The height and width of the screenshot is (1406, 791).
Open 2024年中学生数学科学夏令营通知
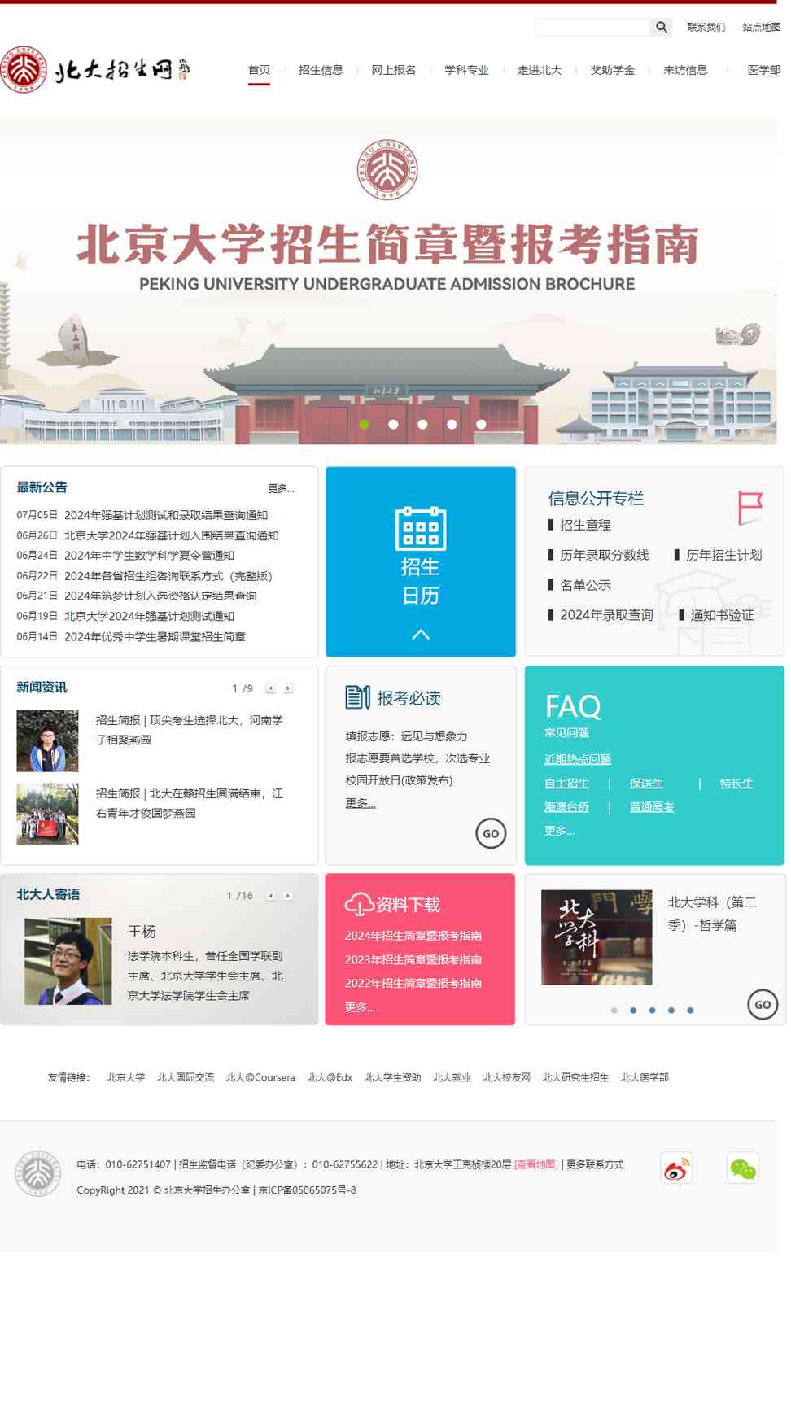[149, 555]
